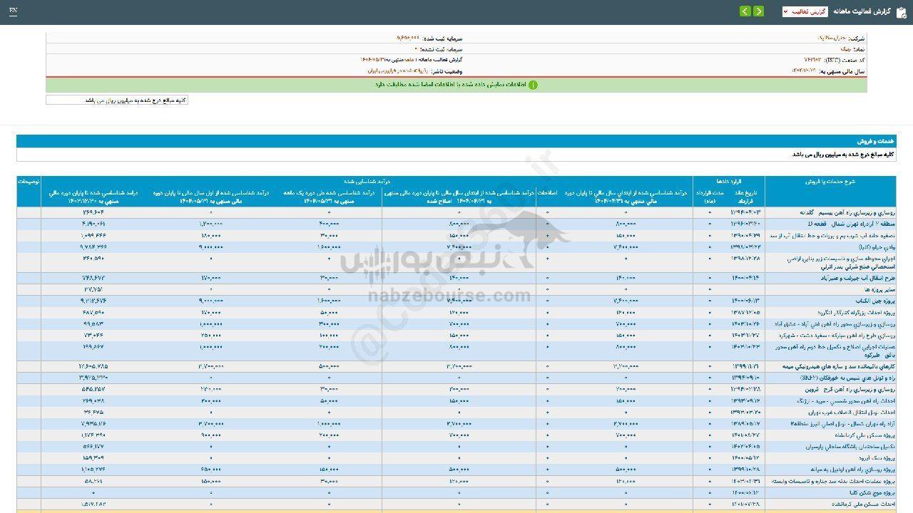Click the green right-pointing arrow button
Viewport: 913px width, 513px height.
758,11
